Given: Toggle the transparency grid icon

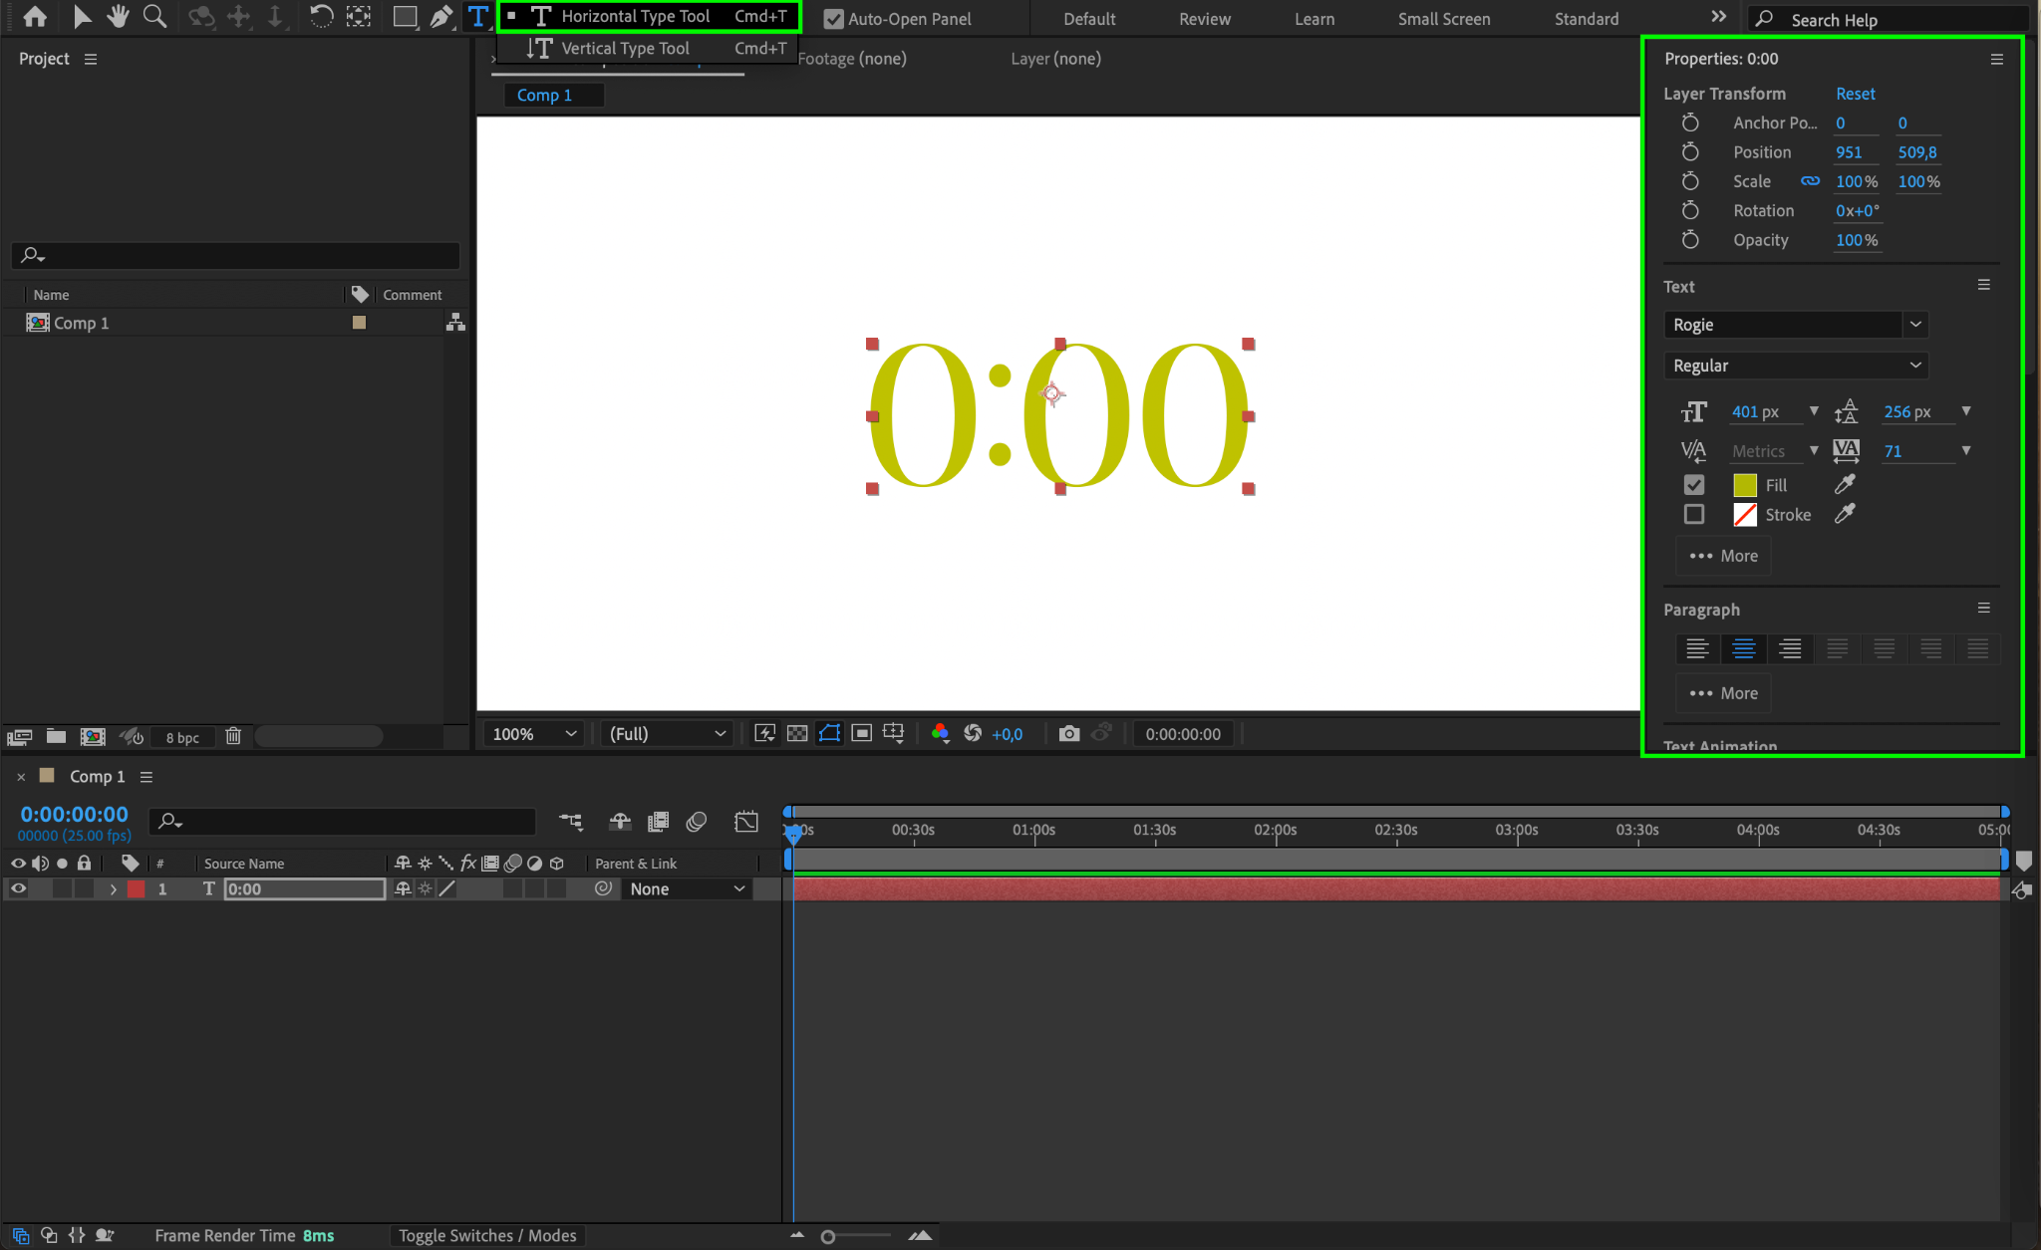Looking at the screenshot, I should (797, 734).
